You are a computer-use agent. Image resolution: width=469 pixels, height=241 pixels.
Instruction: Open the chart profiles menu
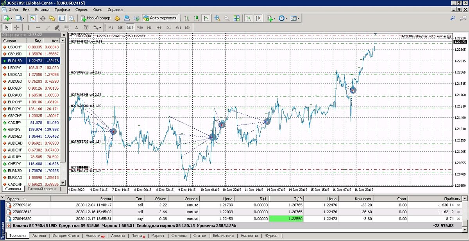coord(20,18)
